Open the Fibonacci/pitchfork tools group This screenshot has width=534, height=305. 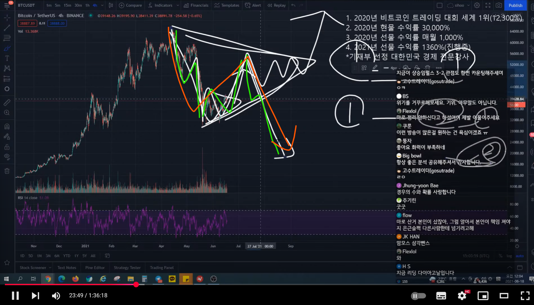[7, 38]
